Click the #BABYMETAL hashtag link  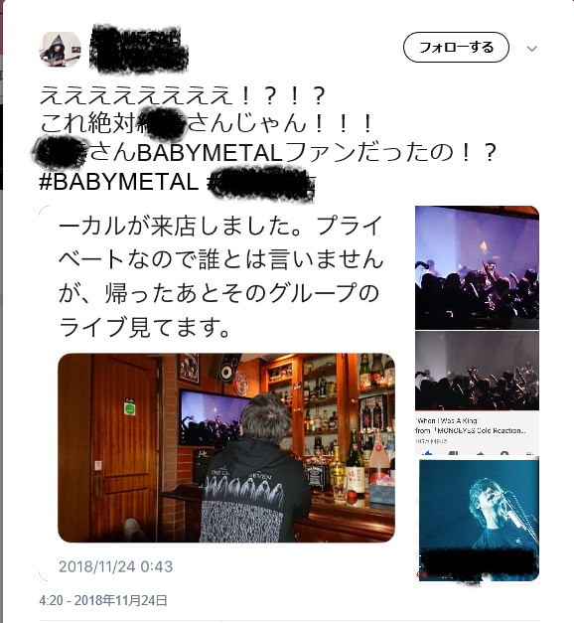(x=119, y=182)
